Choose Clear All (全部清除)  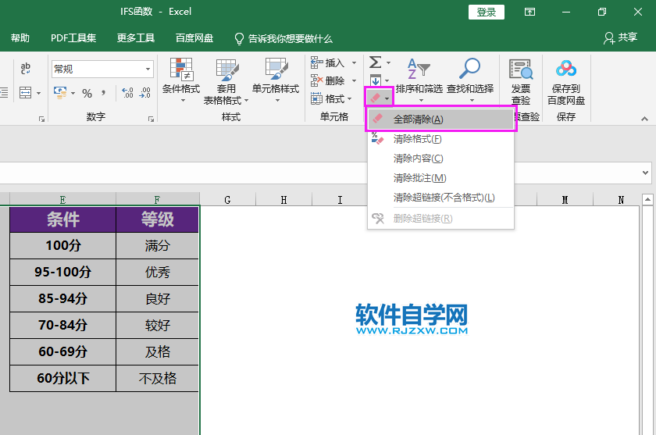[441, 119]
